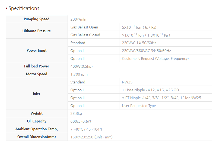
Task: Select the Ultimate Pressure label cell
Action: point(37,31)
